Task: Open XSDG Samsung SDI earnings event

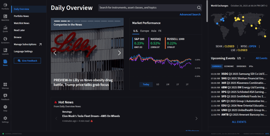Action: [x=239, y=74]
